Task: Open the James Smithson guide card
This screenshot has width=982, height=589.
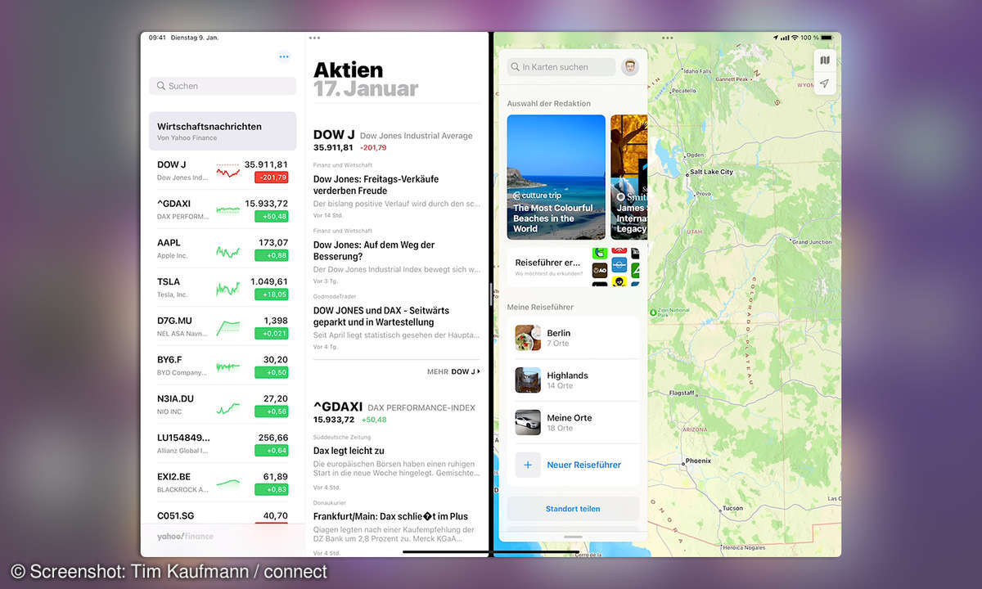Action: (628, 177)
